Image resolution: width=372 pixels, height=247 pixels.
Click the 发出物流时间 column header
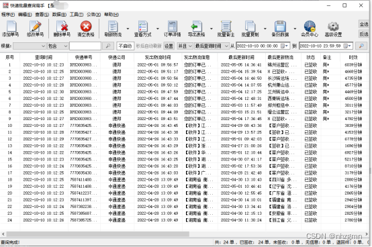(158, 57)
